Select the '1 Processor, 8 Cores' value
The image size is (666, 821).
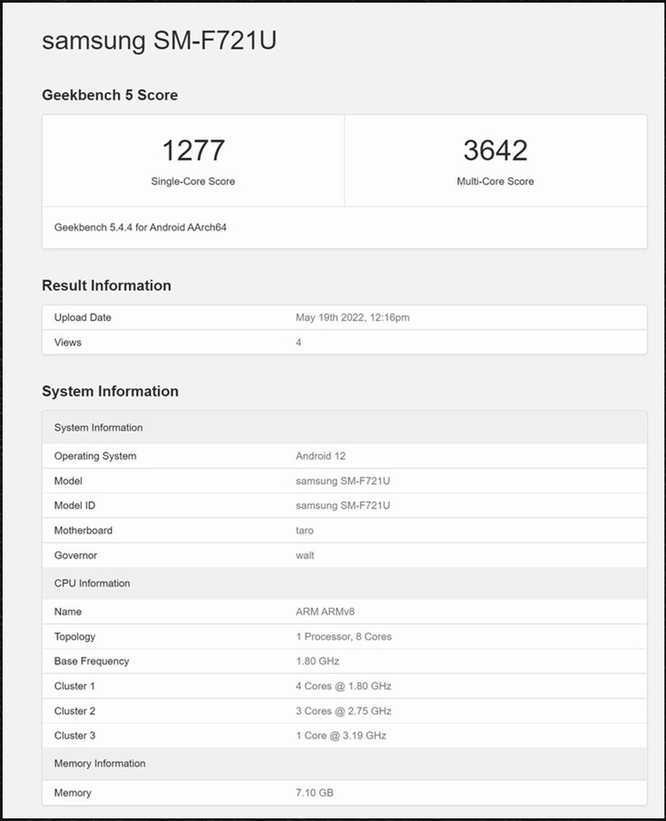(344, 636)
